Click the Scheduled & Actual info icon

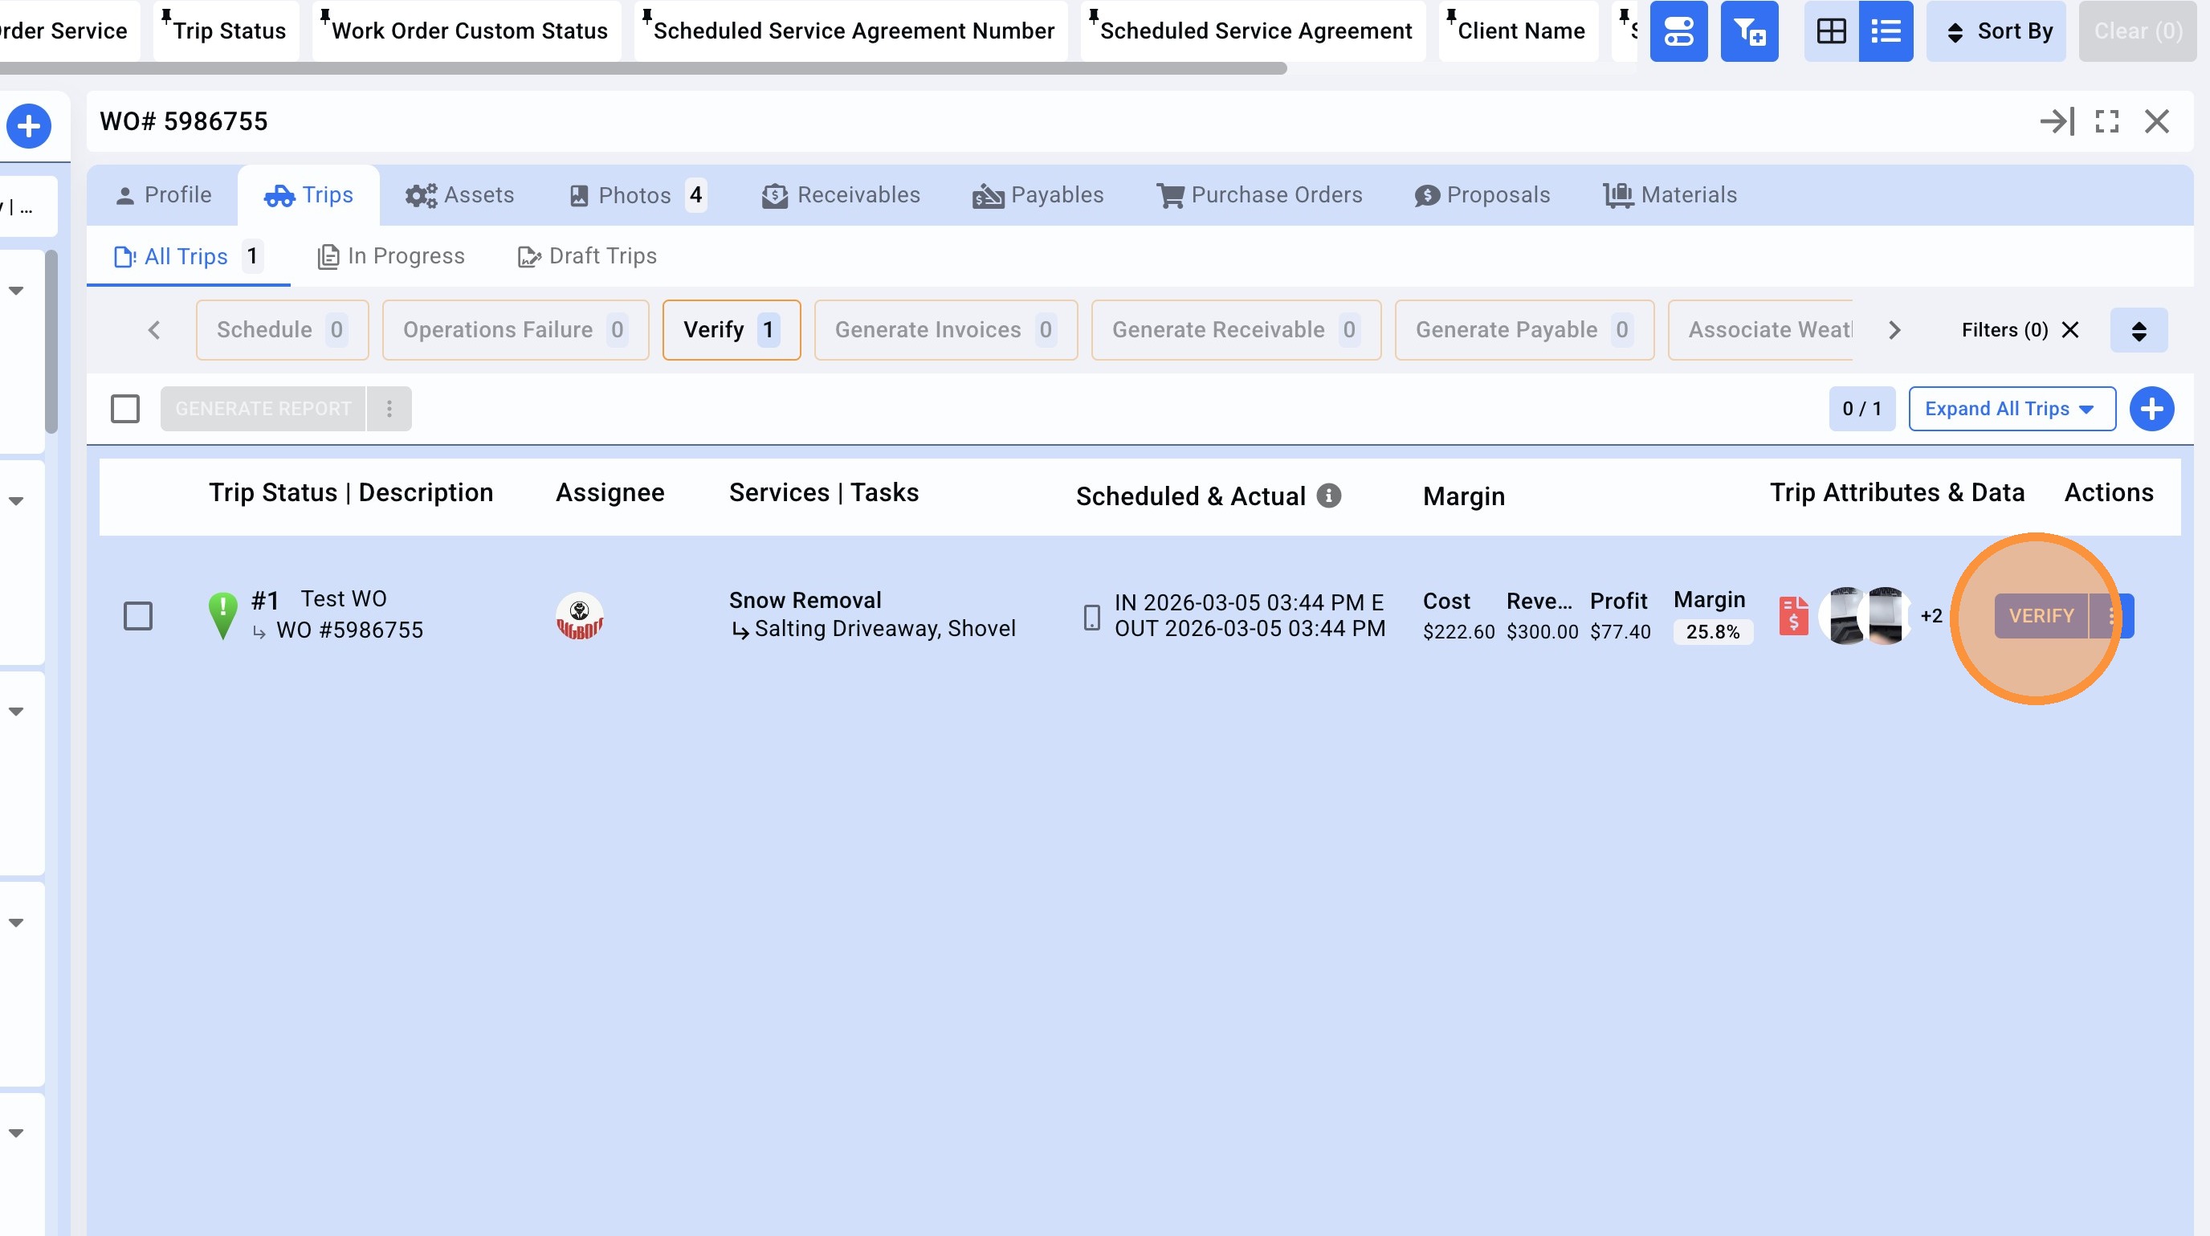point(1329,496)
